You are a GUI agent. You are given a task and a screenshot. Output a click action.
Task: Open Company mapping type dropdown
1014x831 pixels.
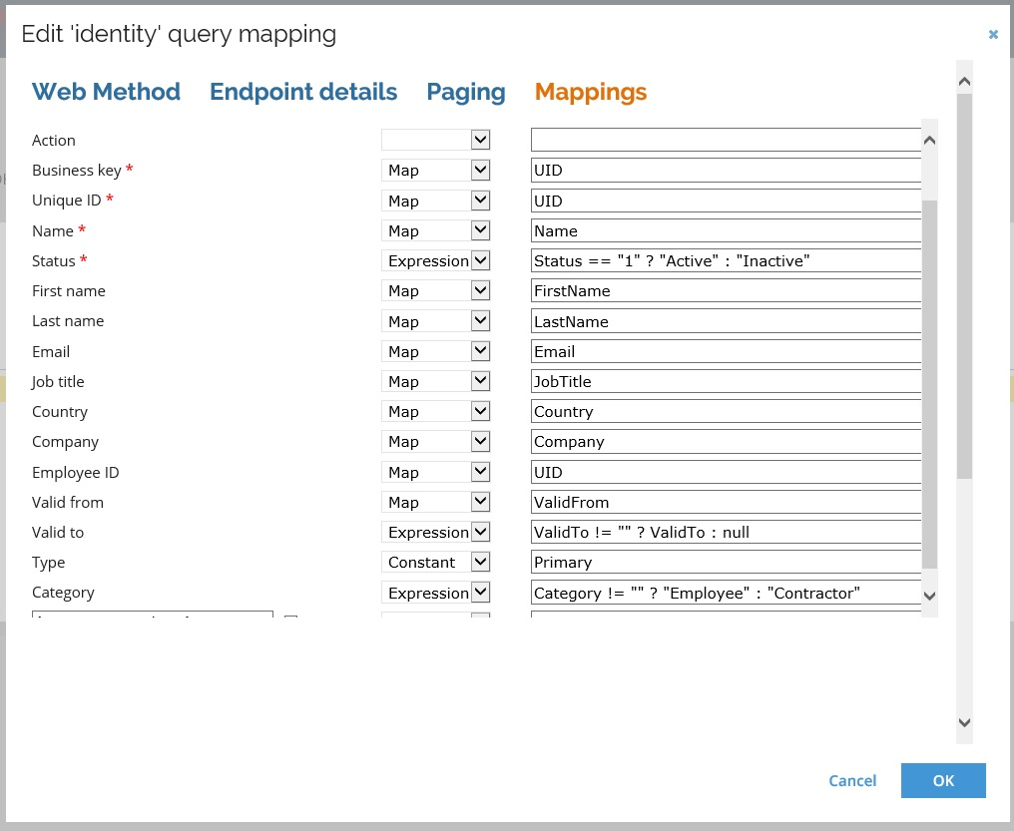(x=436, y=441)
